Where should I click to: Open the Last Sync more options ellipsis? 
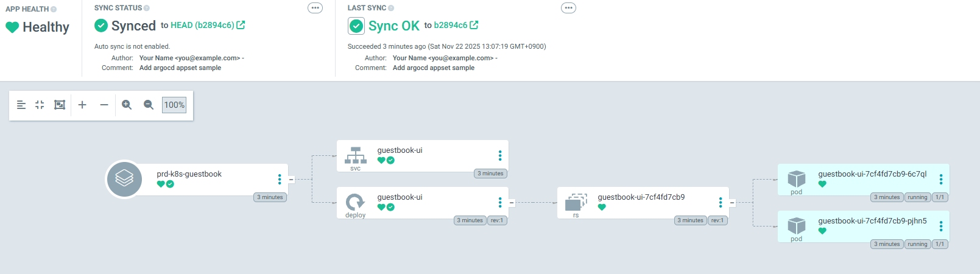point(568,8)
